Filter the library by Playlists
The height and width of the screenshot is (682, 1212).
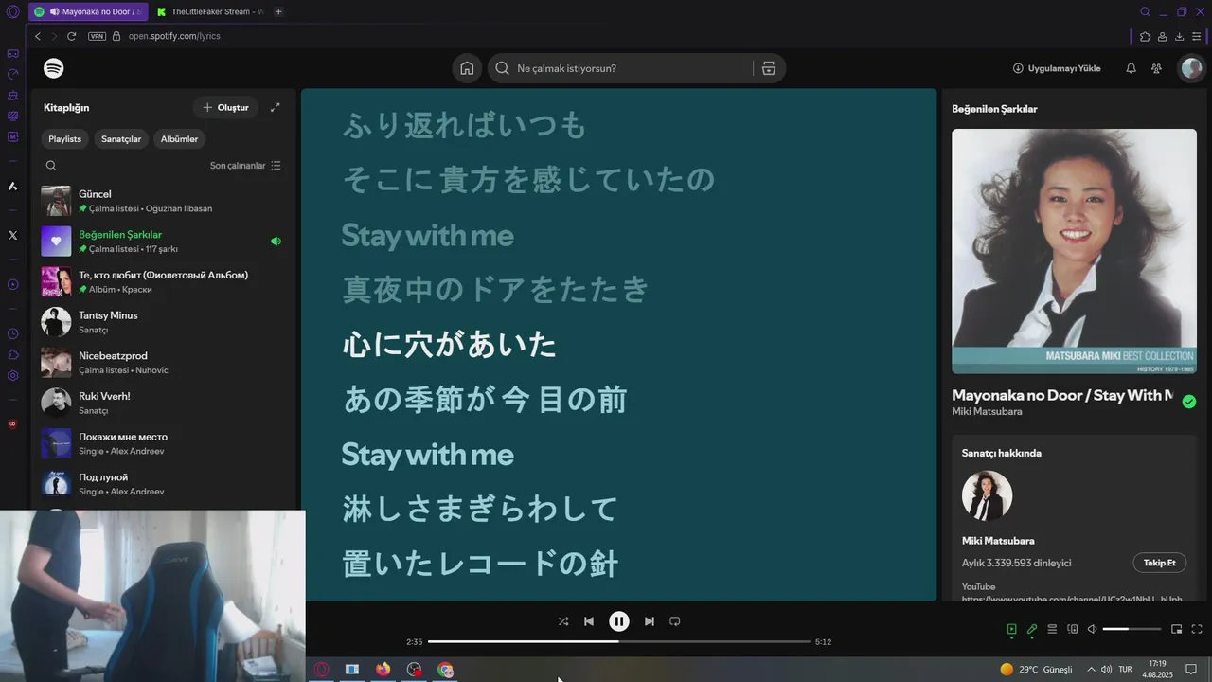pos(65,139)
